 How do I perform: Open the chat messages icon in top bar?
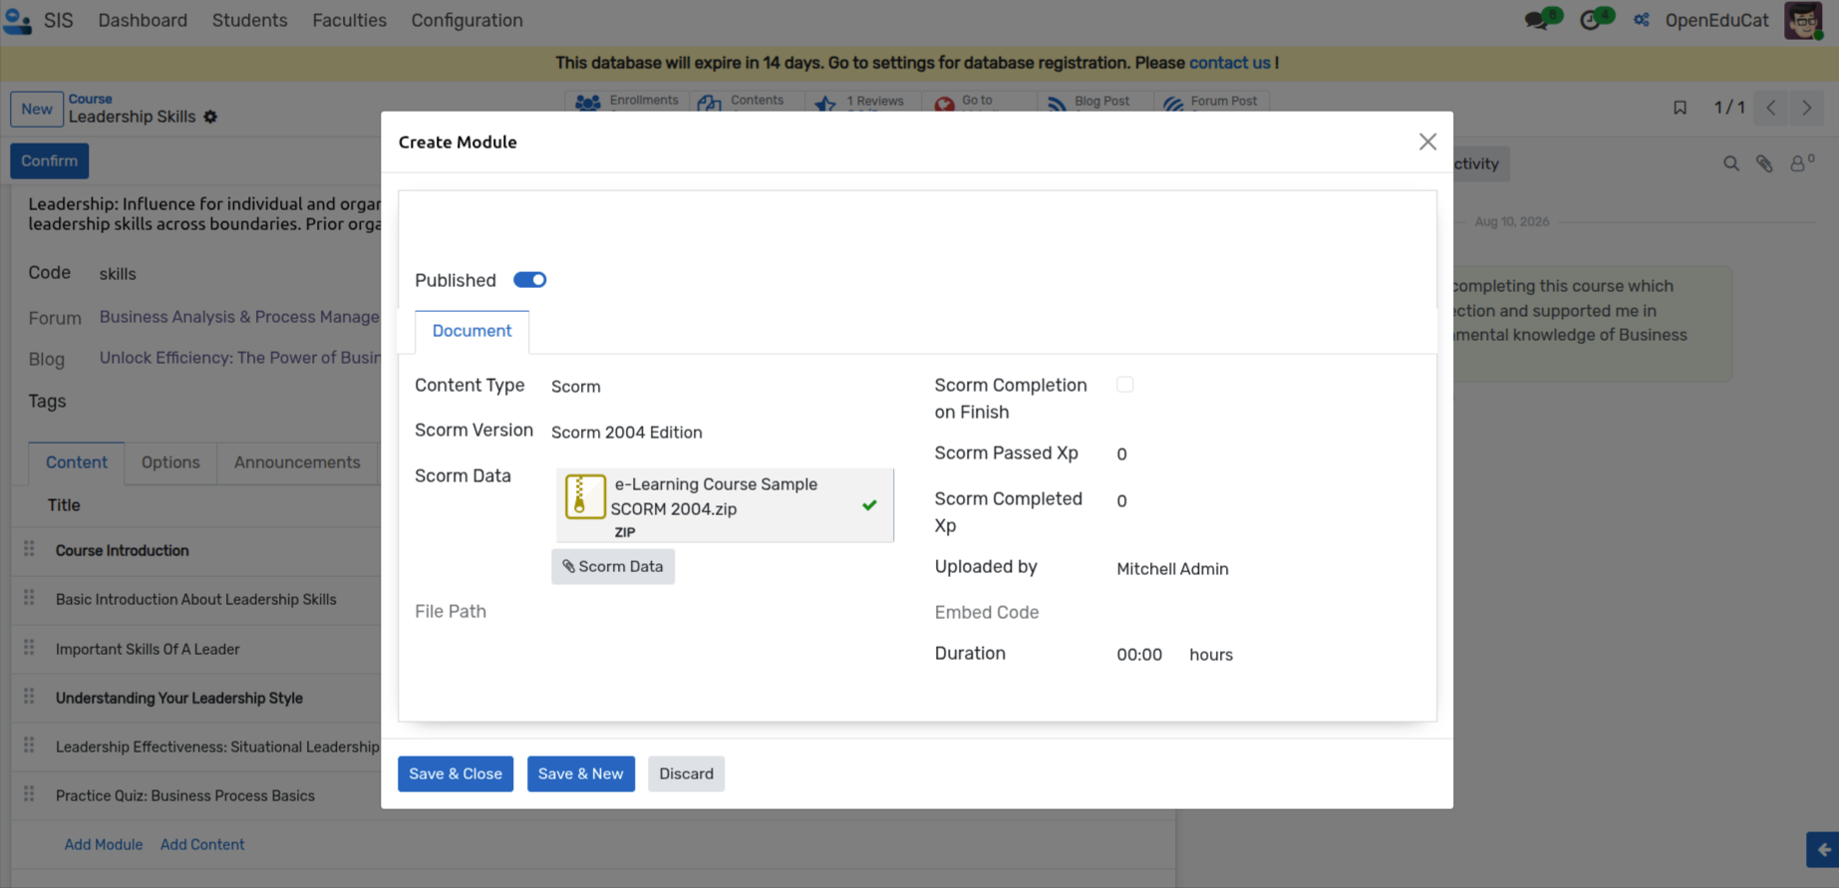click(1536, 20)
